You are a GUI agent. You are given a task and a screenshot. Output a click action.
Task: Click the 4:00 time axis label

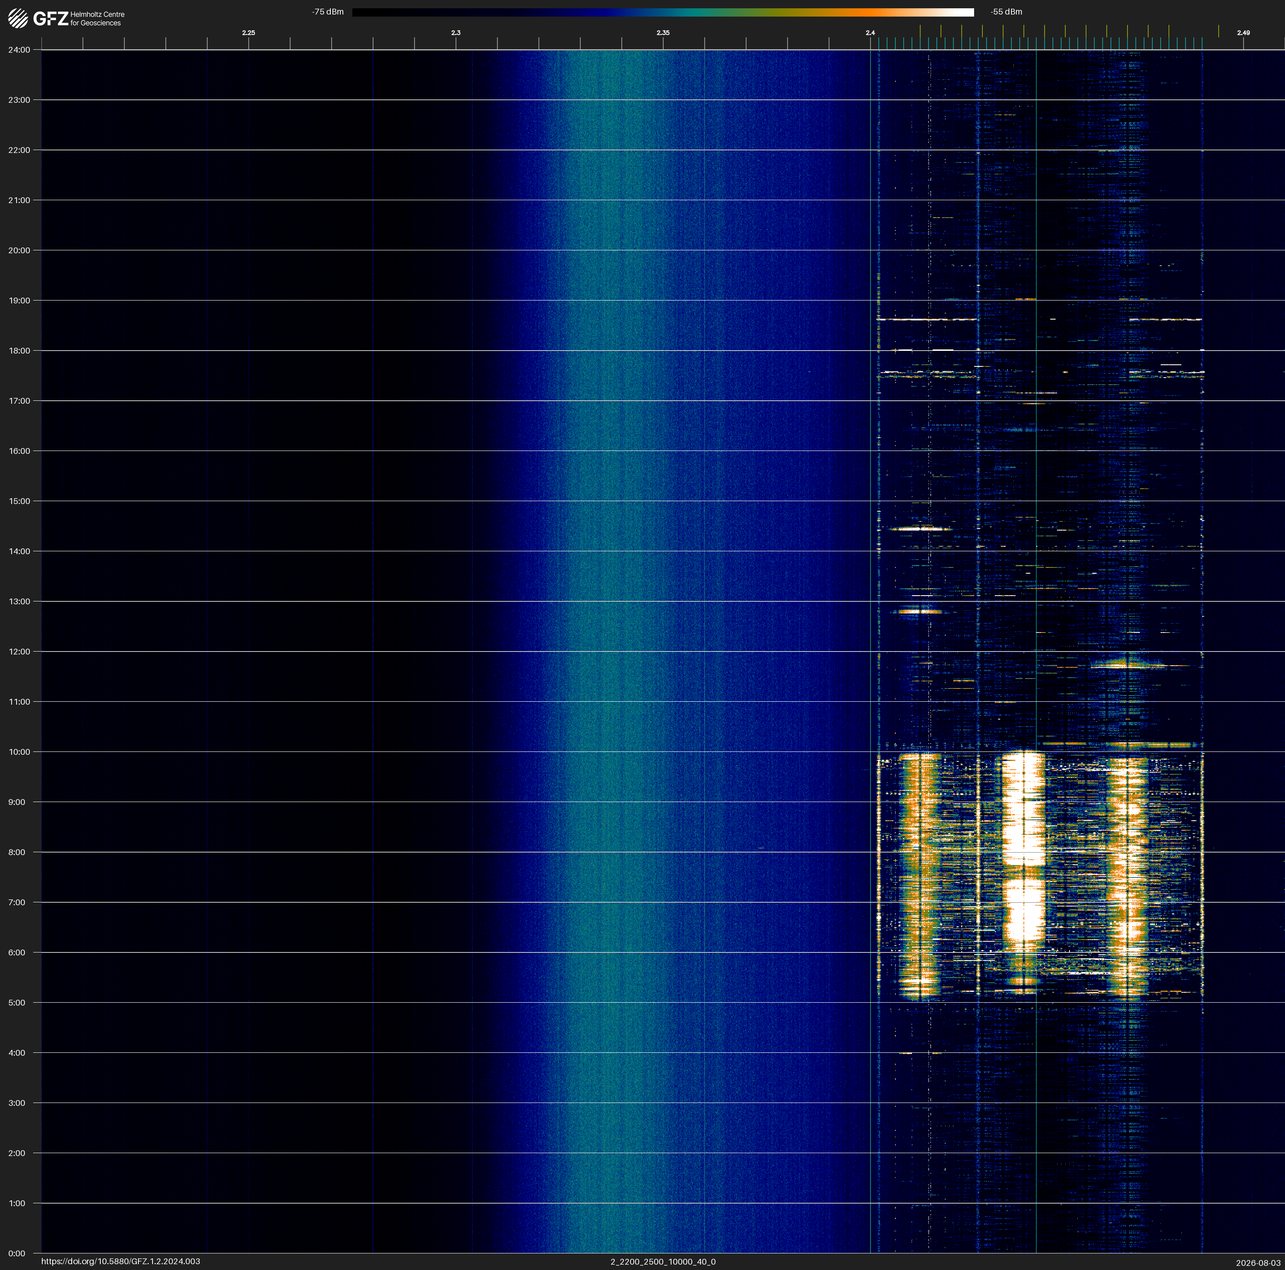pos(17,1052)
